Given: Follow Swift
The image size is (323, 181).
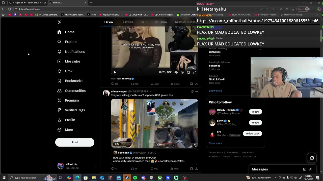Looking at the screenshot, I should click(255, 123).
